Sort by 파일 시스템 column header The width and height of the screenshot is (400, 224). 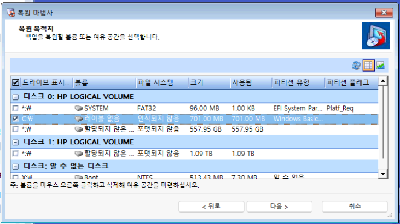(x=162, y=82)
